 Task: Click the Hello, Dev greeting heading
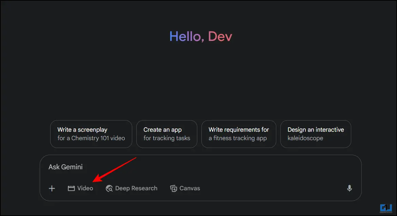[200, 37]
